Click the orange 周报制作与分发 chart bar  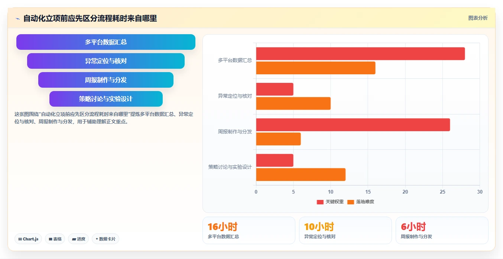(278, 139)
